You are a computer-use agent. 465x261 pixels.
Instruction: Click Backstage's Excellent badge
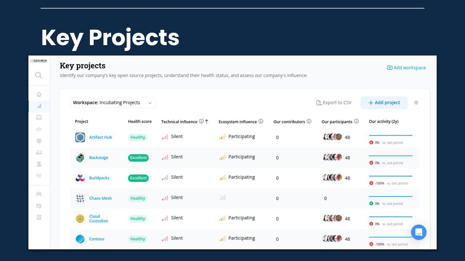pos(139,158)
